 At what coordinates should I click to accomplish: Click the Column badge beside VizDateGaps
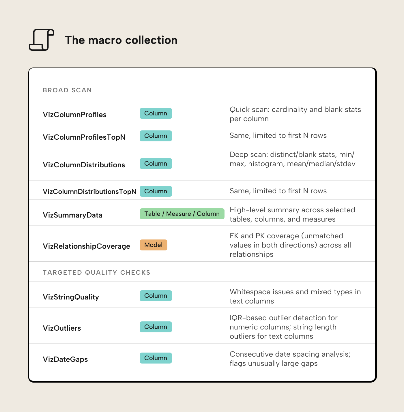[x=156, y=358]
